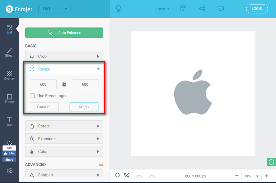276x183 pixels.
Task: Click the Facebook Like button
Action: pyautogui.click(x=9, y=153)
